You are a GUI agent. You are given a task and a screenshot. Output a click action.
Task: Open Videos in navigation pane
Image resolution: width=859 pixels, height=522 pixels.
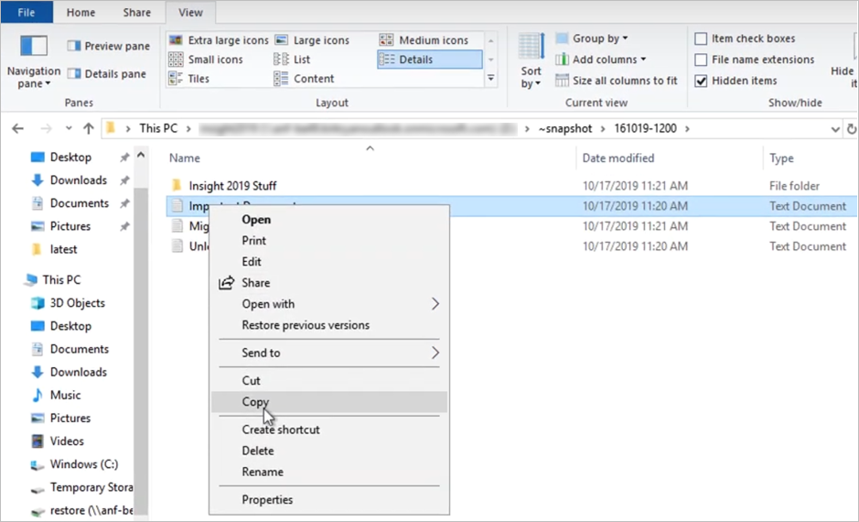[x=67, y=441]
